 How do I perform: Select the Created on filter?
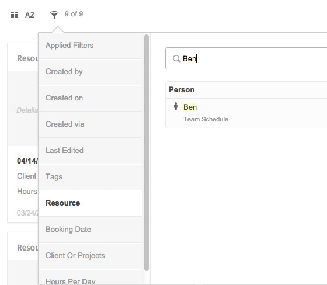pos(91,98)
